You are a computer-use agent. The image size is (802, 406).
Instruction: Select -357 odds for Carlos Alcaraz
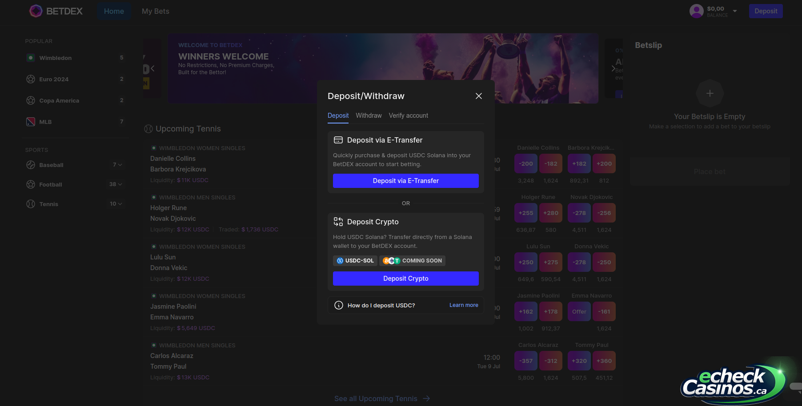pyautogui.click(x=526, y=361)
